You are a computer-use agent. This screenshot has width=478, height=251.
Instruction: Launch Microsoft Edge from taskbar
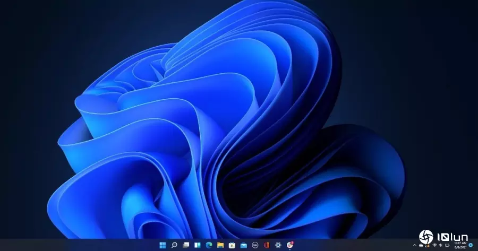(x=209, y=245)
